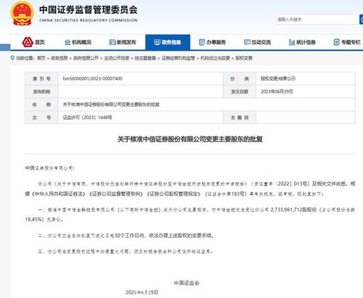The width and height of the screenshot is (363, 298).
Task: Click the share count 2,733,961,712股股份
Action: pos(293,210)
